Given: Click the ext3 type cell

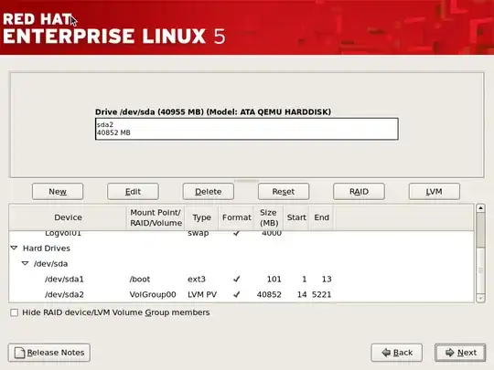Looking at the screenshot, I should [197, 279].
